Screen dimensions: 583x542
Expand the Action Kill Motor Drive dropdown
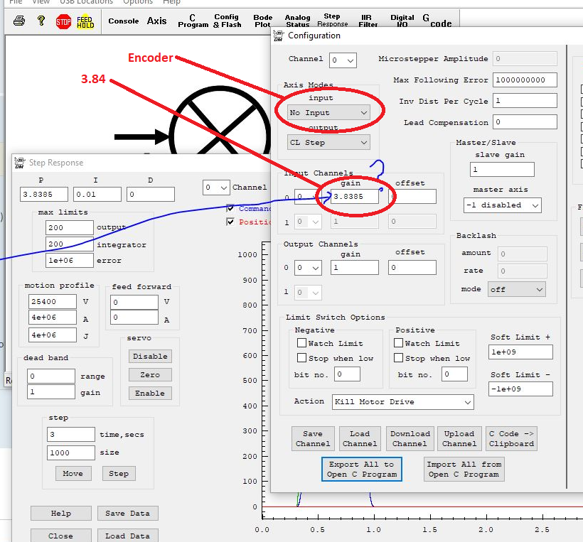coord(403,402)
